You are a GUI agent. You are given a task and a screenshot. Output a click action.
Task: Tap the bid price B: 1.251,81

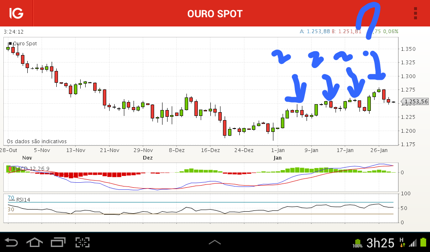click(x=346, y=31)
